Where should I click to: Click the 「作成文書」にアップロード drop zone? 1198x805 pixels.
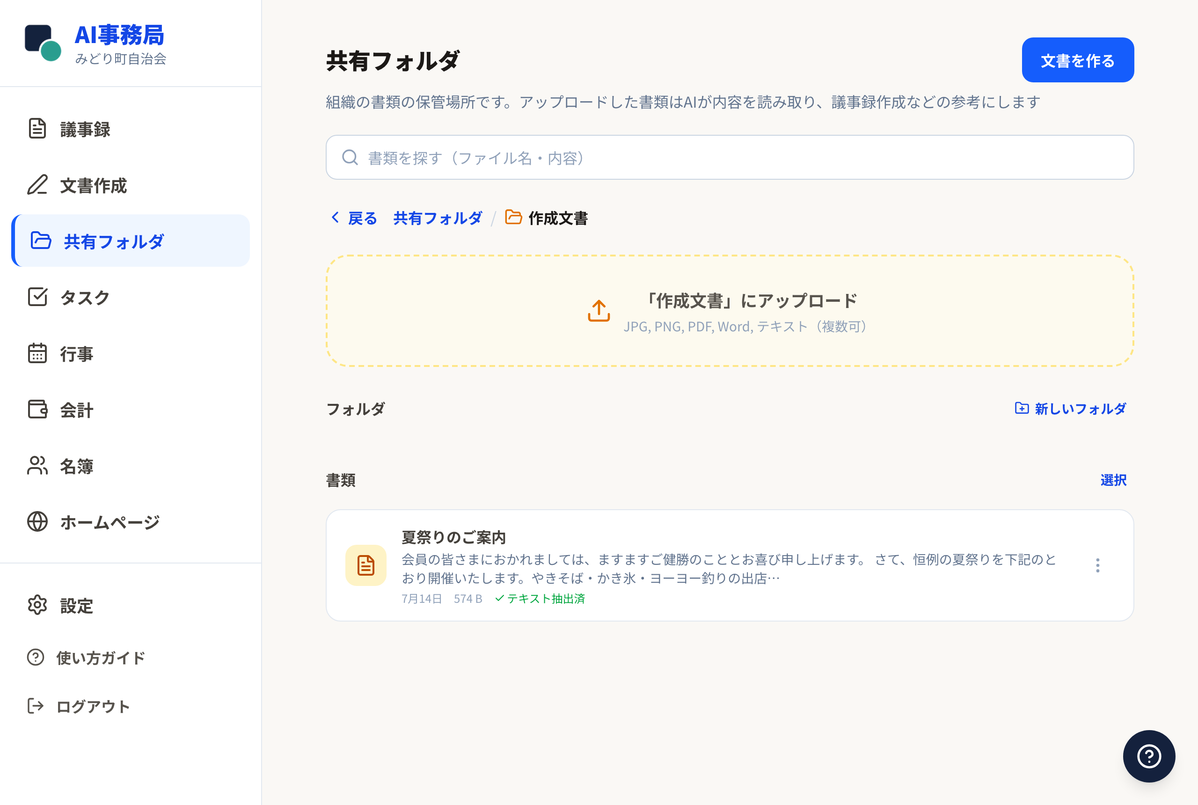click(x=730, y=311)
